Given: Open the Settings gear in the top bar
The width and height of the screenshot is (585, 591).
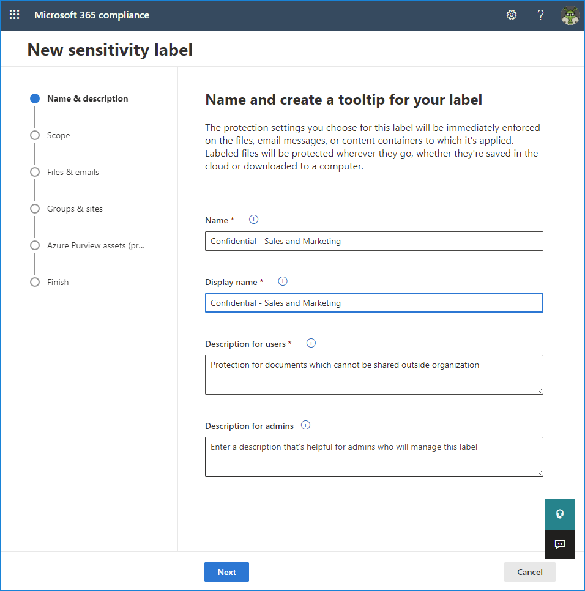Looking at the screenshot, I should 512,15.
